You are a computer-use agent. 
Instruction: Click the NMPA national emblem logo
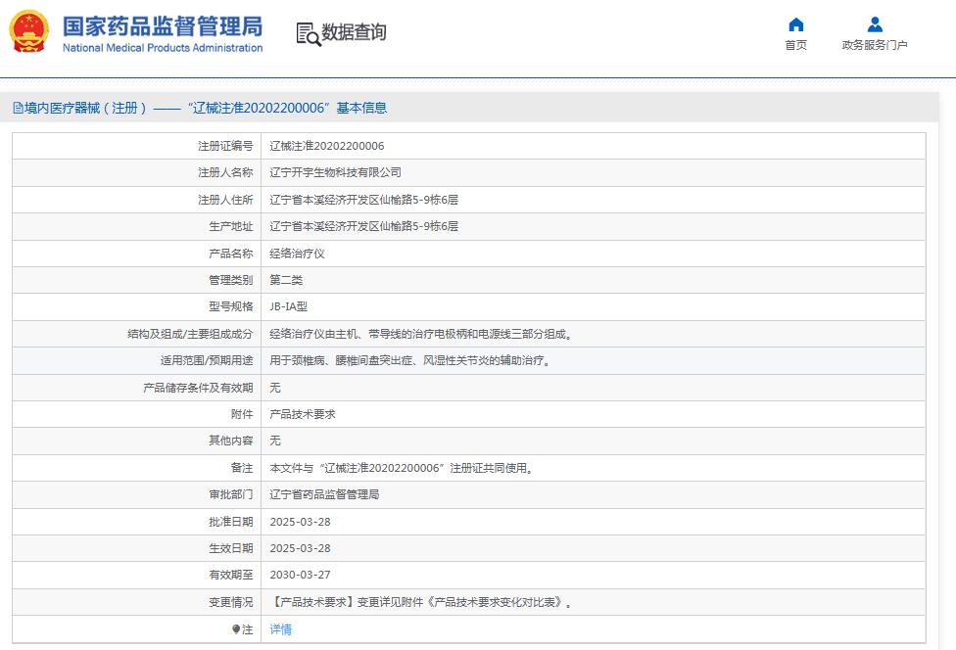(28, 29)
